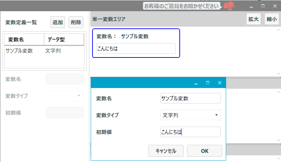Click the キャンセル button
The image size is (281, 162).
tap(166, 151)
